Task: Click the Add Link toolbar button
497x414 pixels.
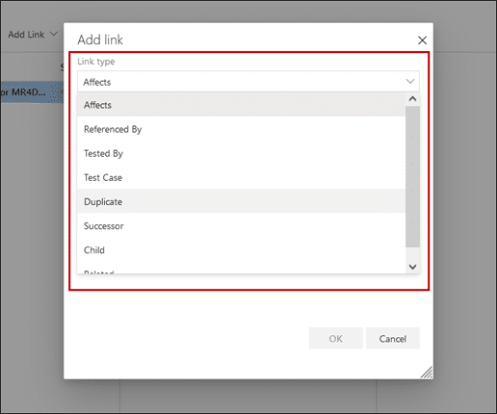Action: tap(26, 35)
